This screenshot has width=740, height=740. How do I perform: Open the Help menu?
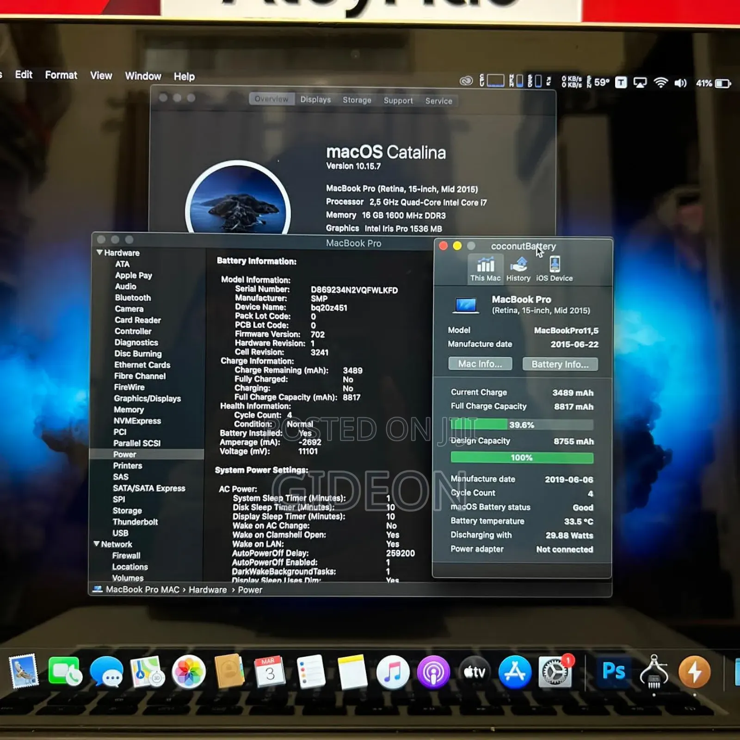(184, 76)
